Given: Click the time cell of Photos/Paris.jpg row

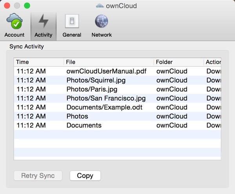Looking at the screenshot, I should (x=31, y=89).
